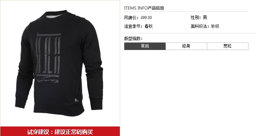Click the ITEMS INFO产品信息 heading
The width and height of the screenshot is (256, 136).
point(144,8)
